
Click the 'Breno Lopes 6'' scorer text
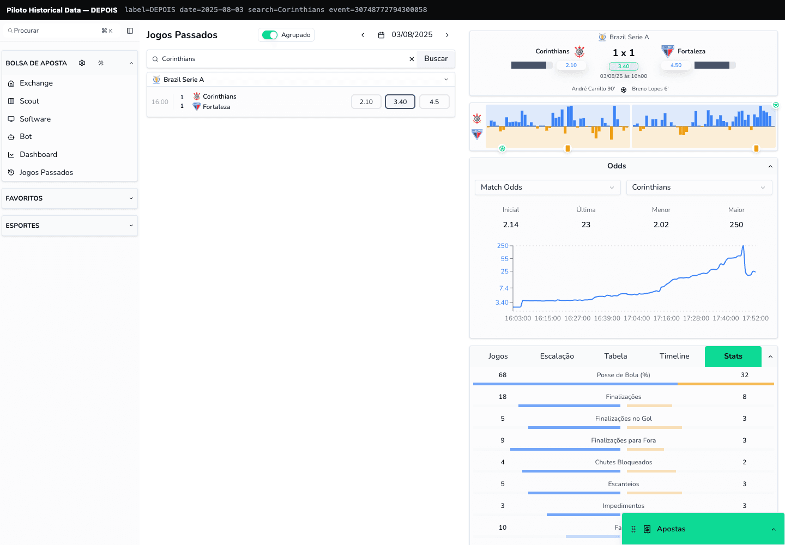(x=650, y=89)
